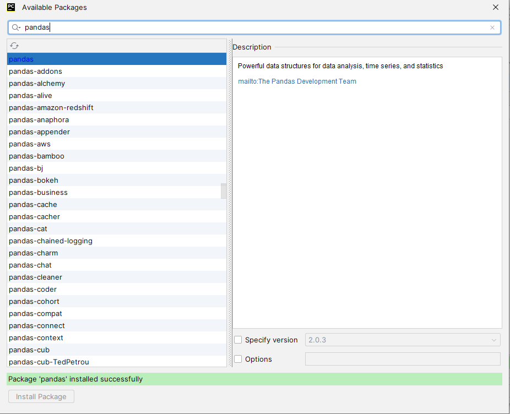510x414 pixels.
Task: Open the search options magnifier icon
Action: click(x=16, y=28)
